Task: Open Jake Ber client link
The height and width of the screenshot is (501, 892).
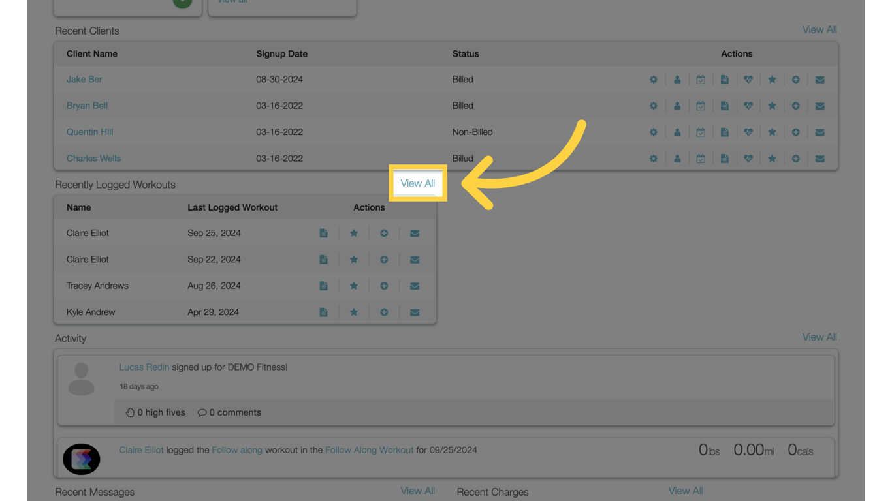Action: pos(84,79)
